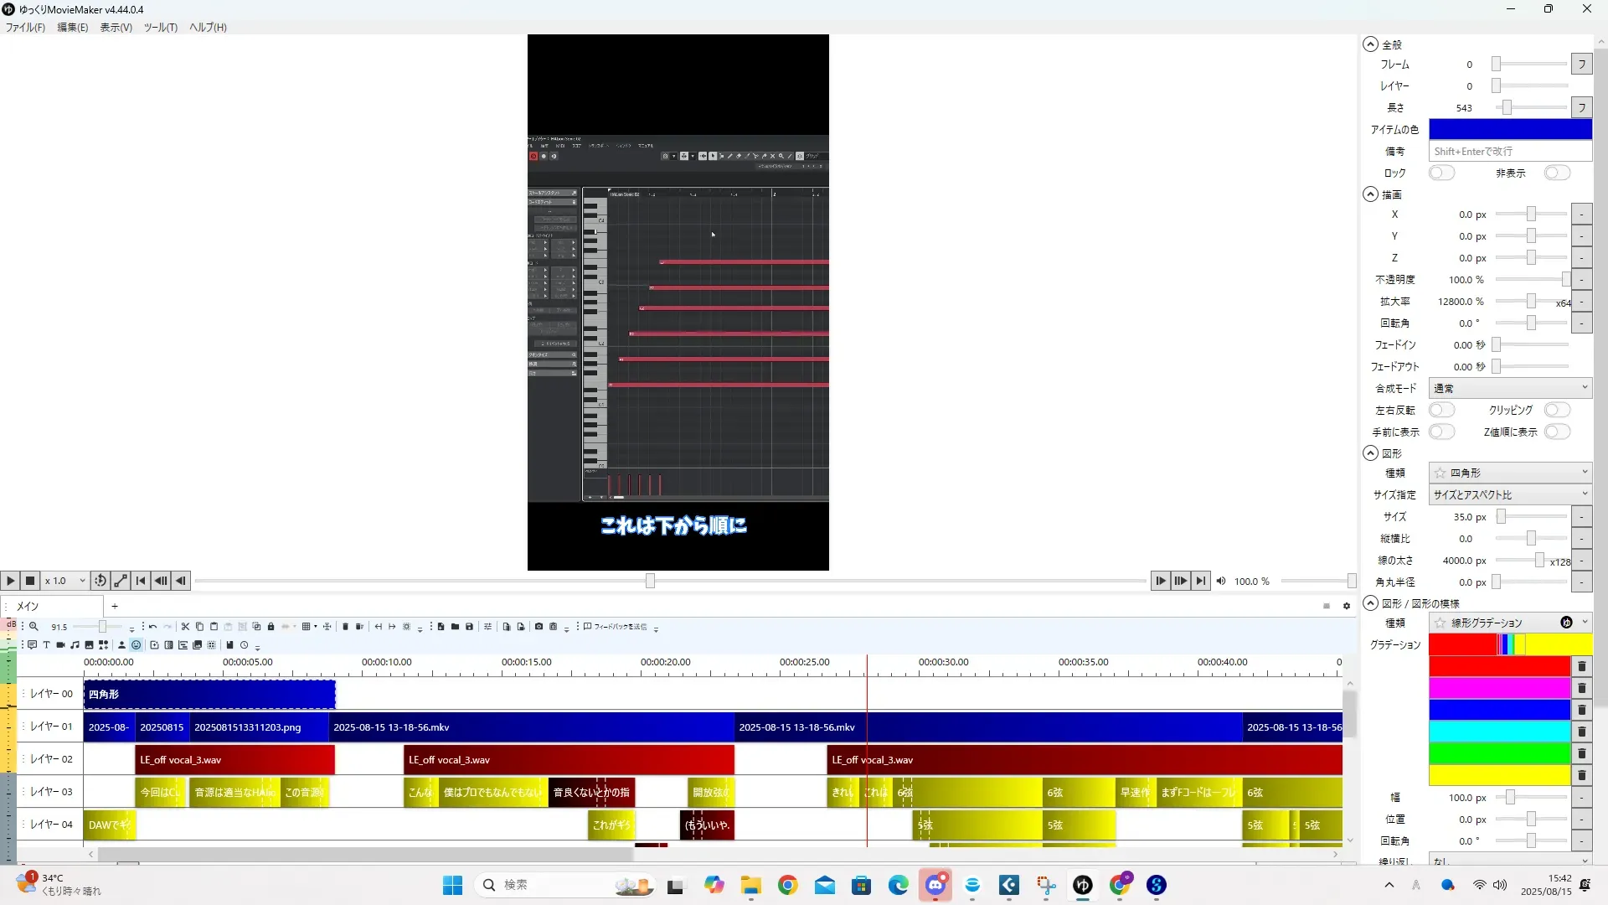
Task: Add a text item with the T icon
Action: [x=46, y=645]
